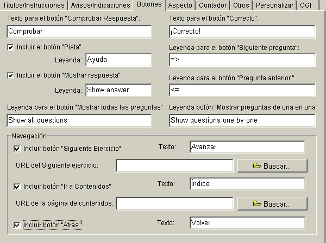Screen dimensions: 326x243
Task: Click the ¡Correcto! text field
Action: tap(242, 32)
